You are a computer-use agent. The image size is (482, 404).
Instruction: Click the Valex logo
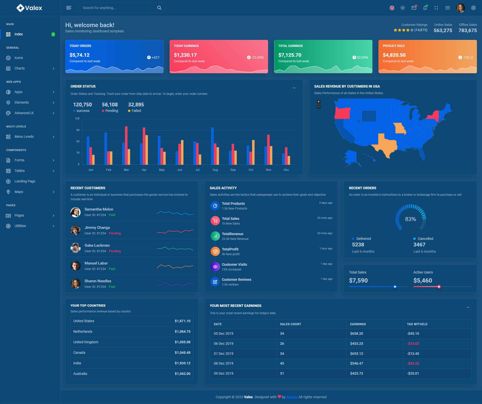pos(30,8)
